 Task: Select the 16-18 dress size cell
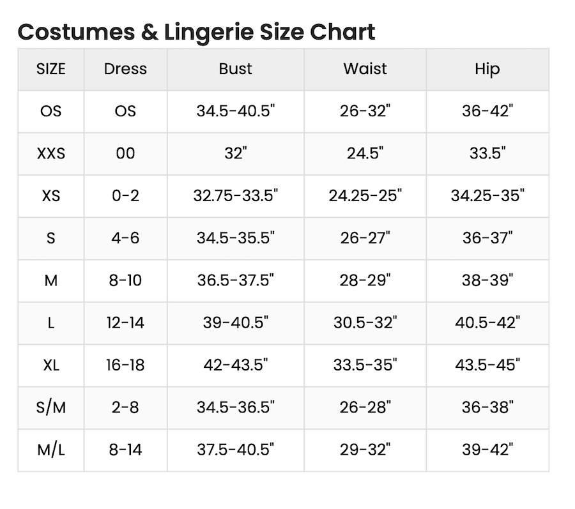pyautogui.click(x=125, y=365)
